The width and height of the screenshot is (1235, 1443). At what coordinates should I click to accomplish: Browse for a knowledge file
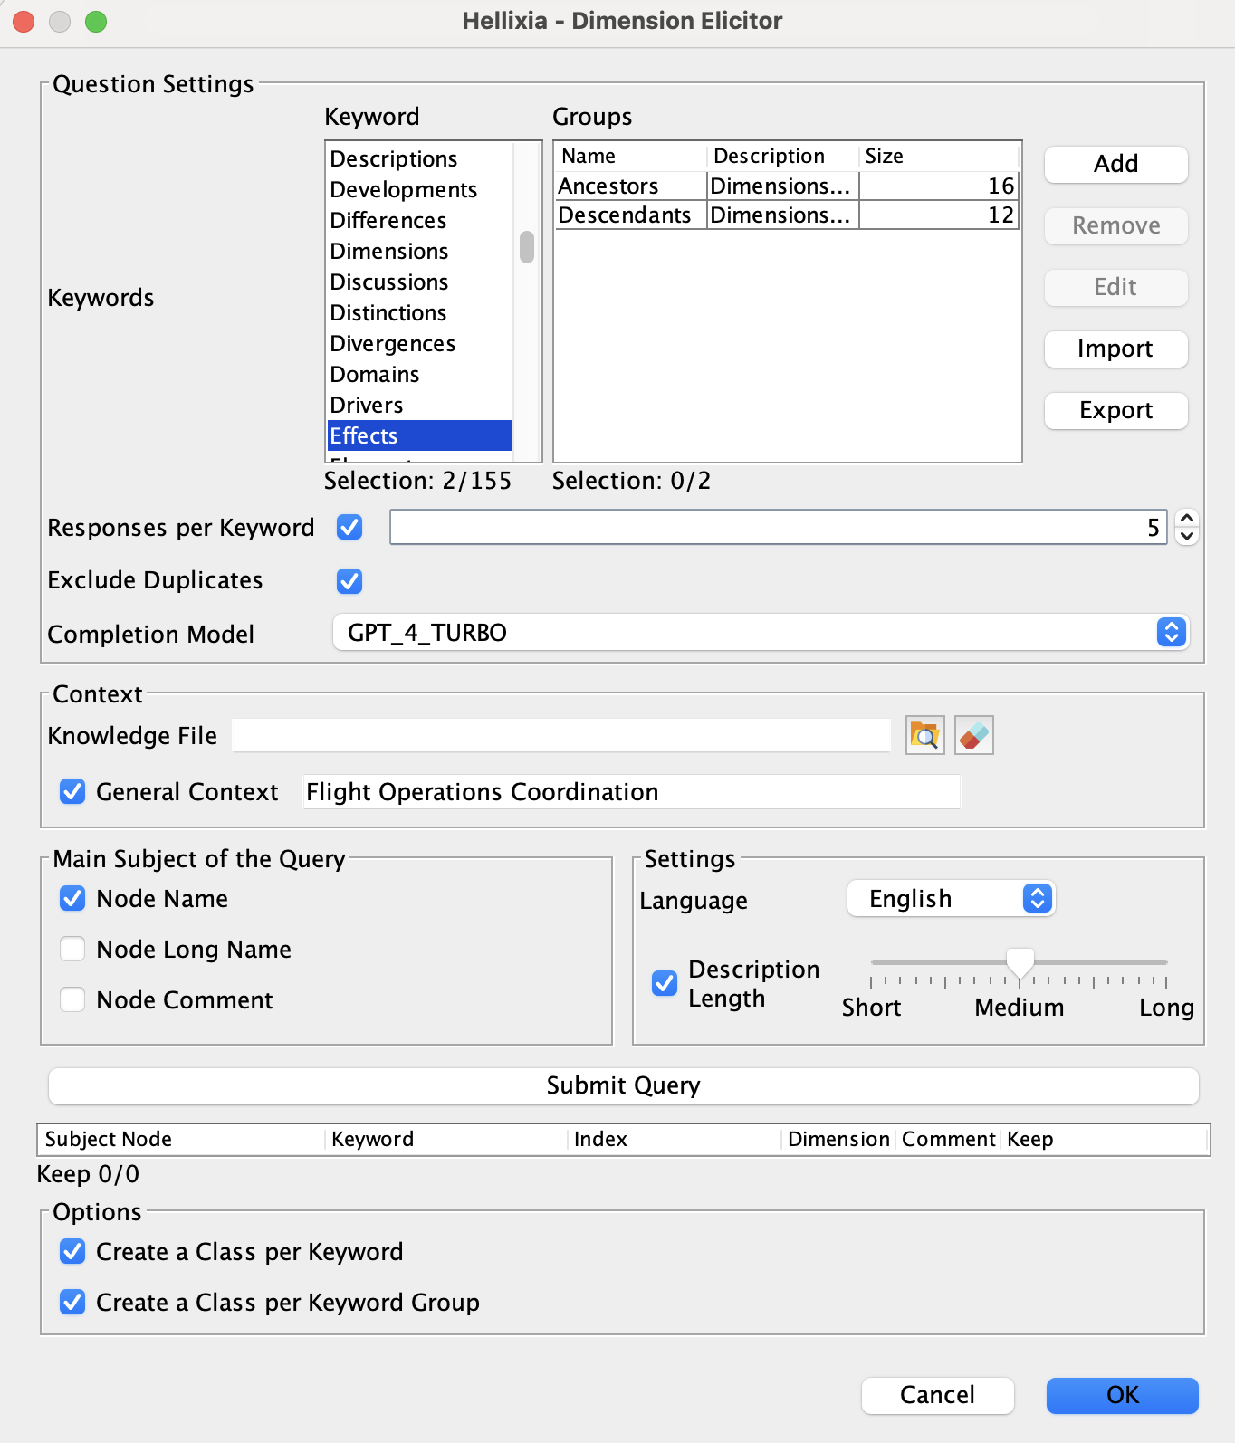click(924, 735)
